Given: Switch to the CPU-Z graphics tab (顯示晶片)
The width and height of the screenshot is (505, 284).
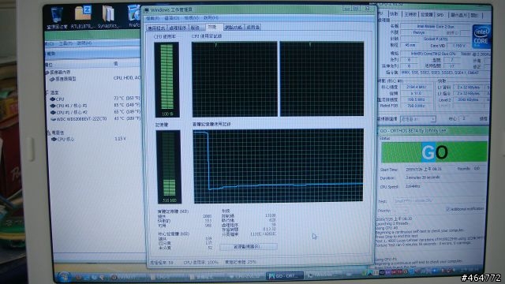Looking at the screenshot, I should point(458,15).
